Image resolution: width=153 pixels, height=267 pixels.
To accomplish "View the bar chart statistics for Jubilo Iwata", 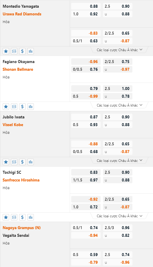I will coord(31,162).
